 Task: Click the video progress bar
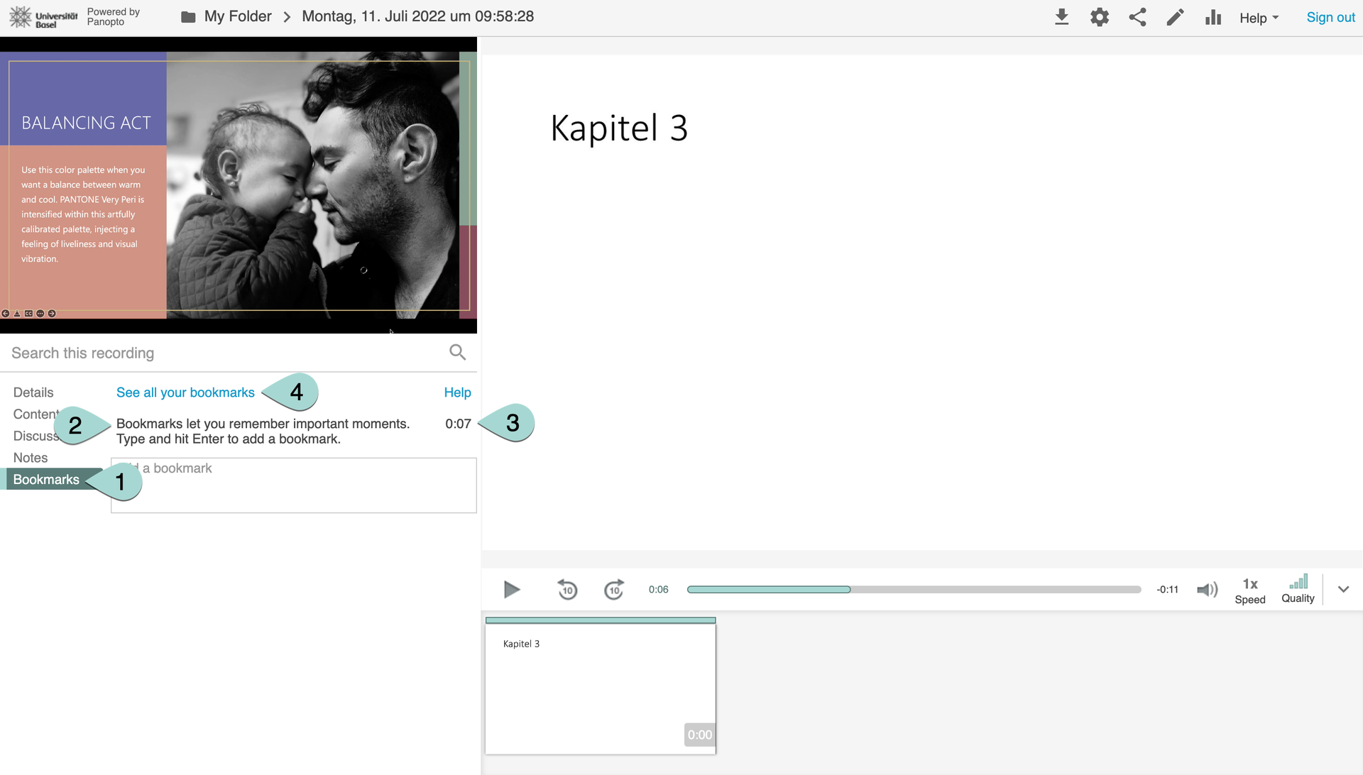[913, 589]
